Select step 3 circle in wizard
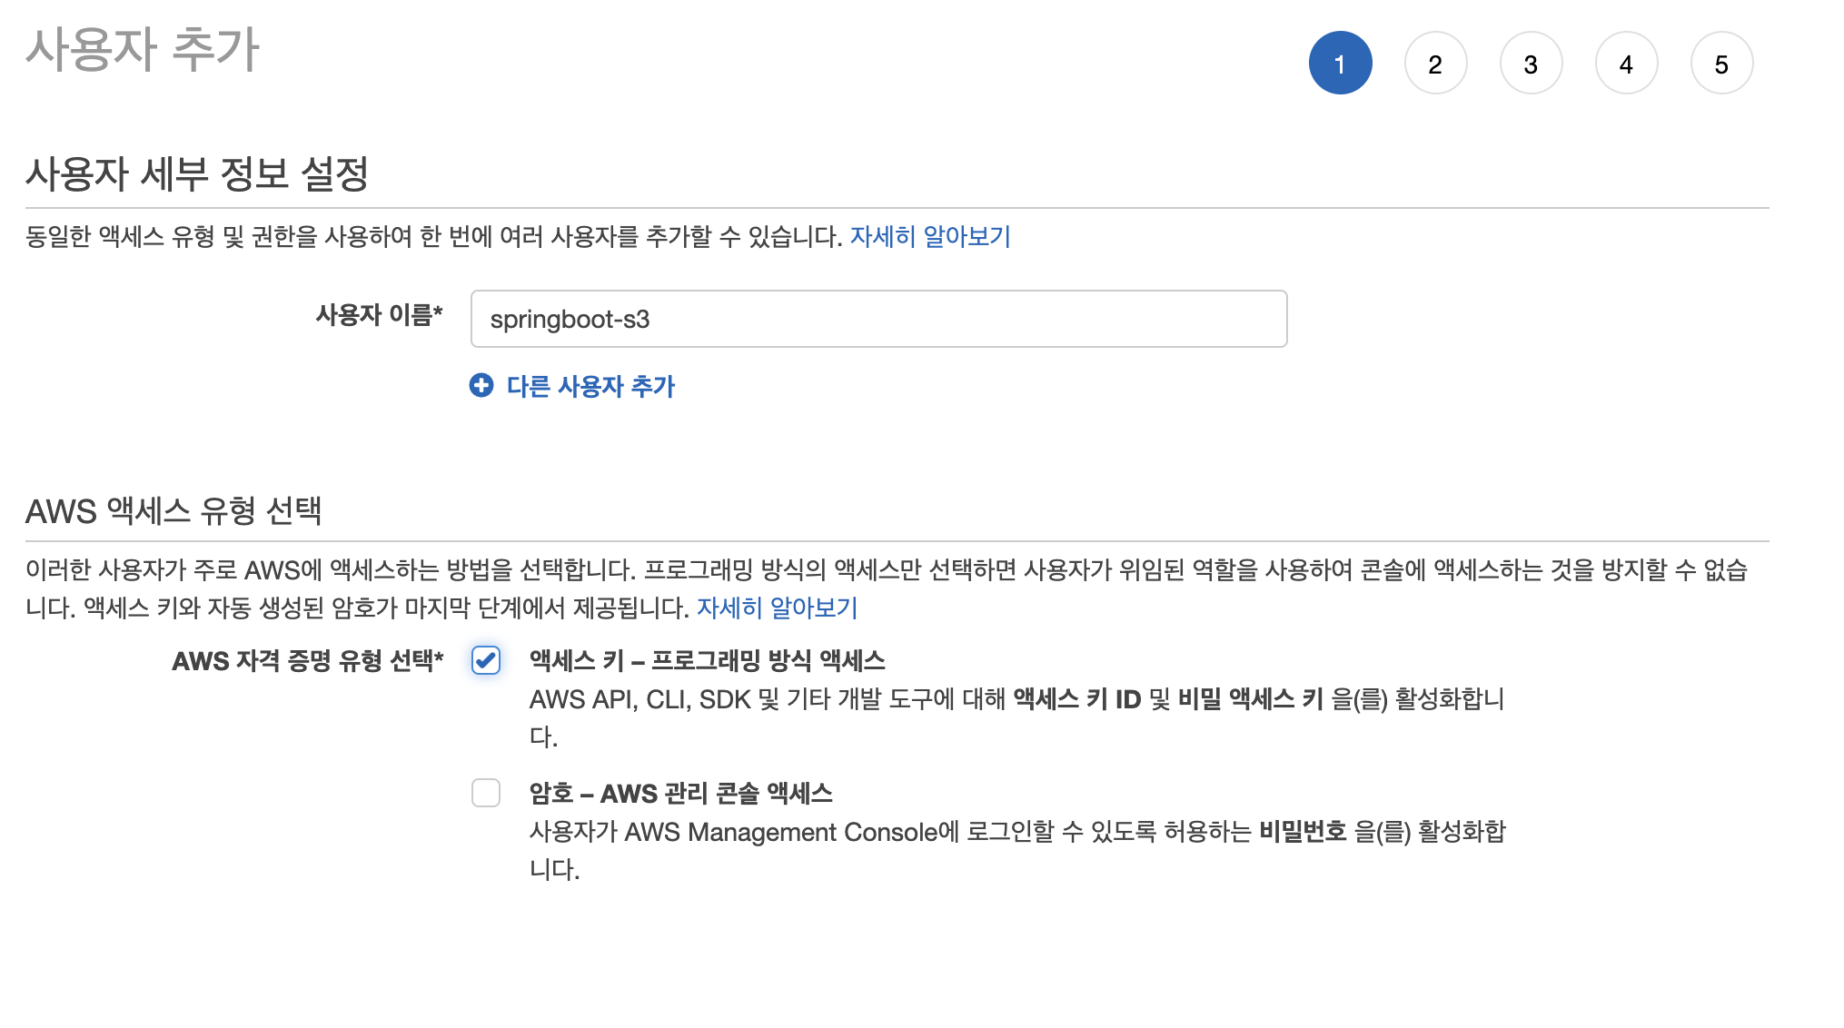This screenshot has height=1028, width=1844. [x=1531, y=64]
